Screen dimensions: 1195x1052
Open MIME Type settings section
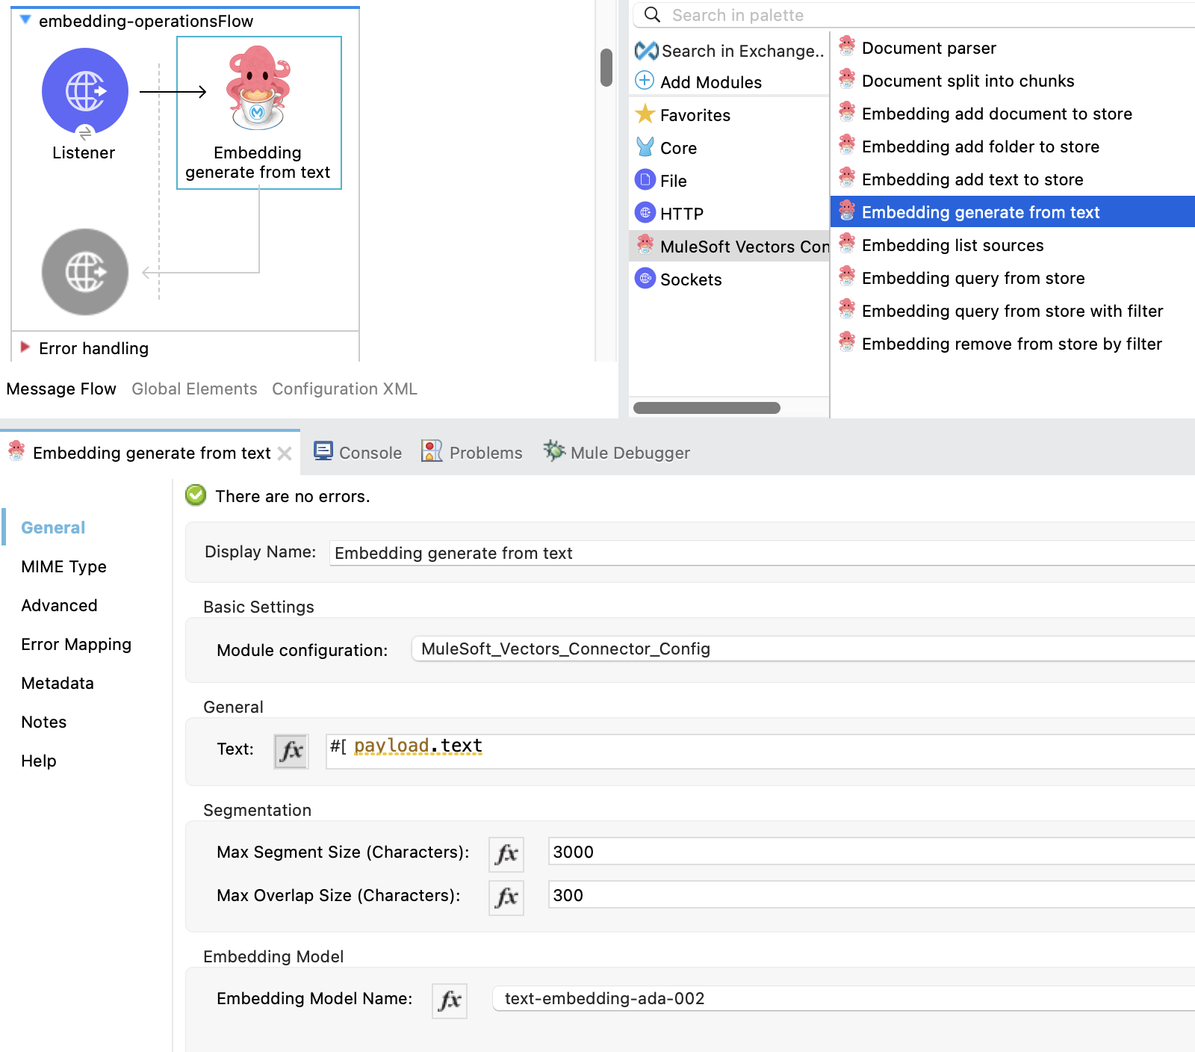[63, 566]
